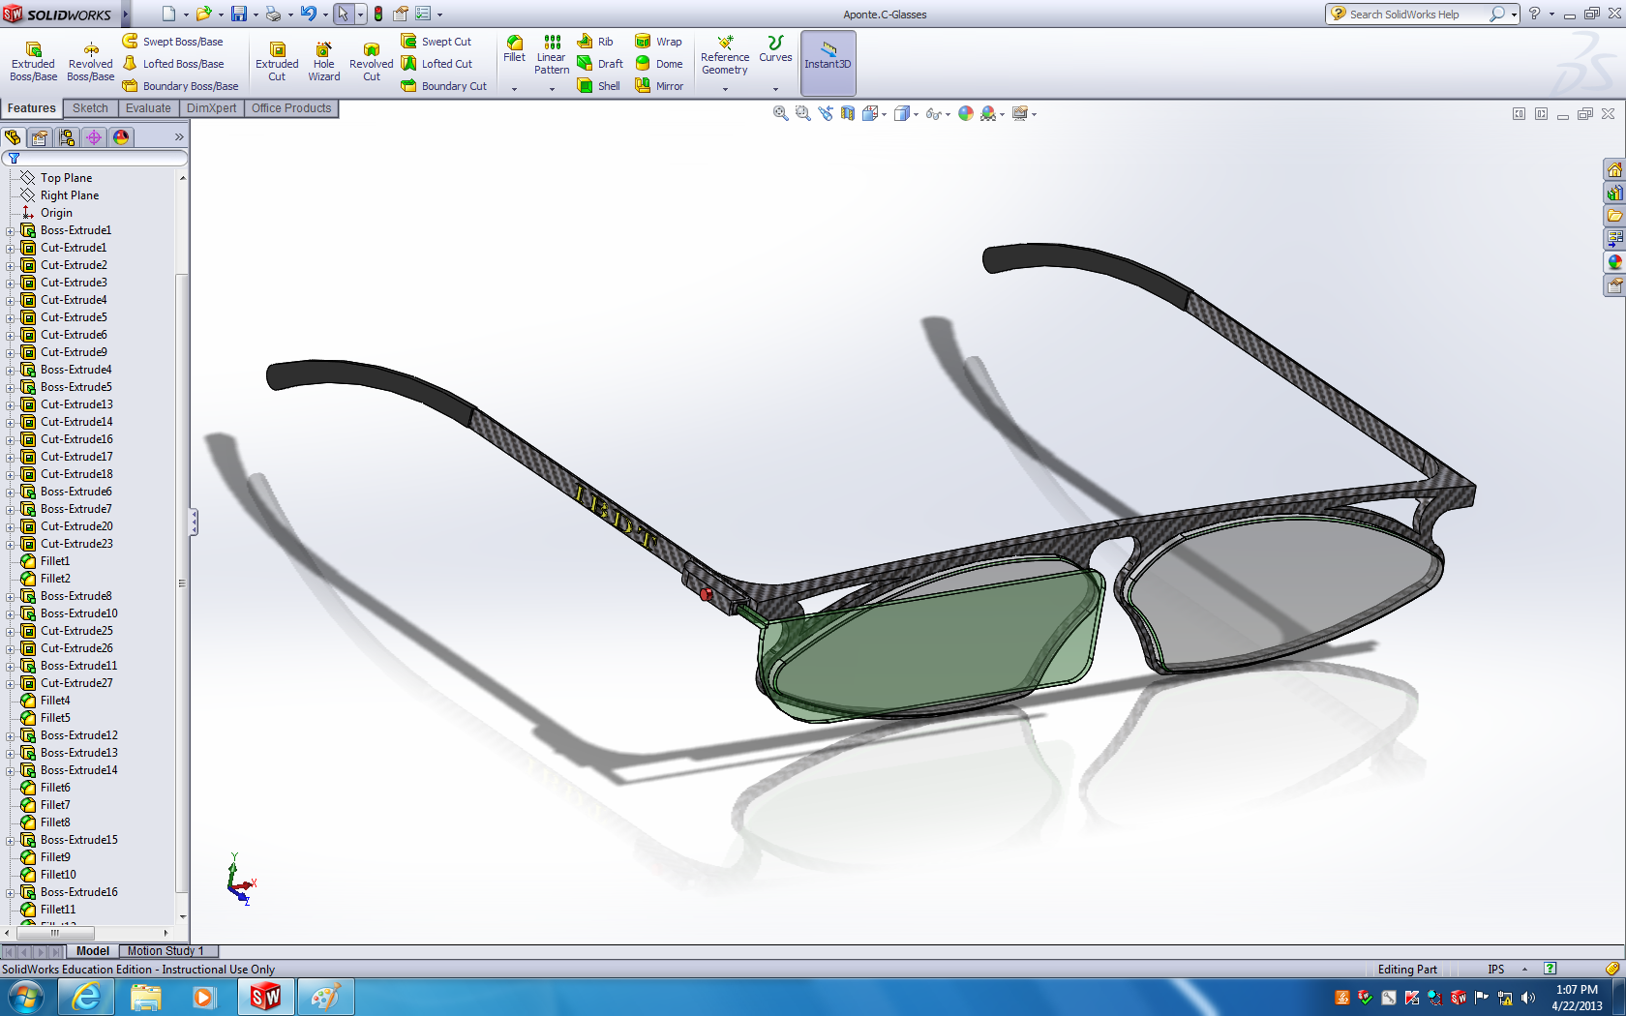Click the Swept Boss/Base tool
The image size is (1626, 1016).
coord(173,42)
